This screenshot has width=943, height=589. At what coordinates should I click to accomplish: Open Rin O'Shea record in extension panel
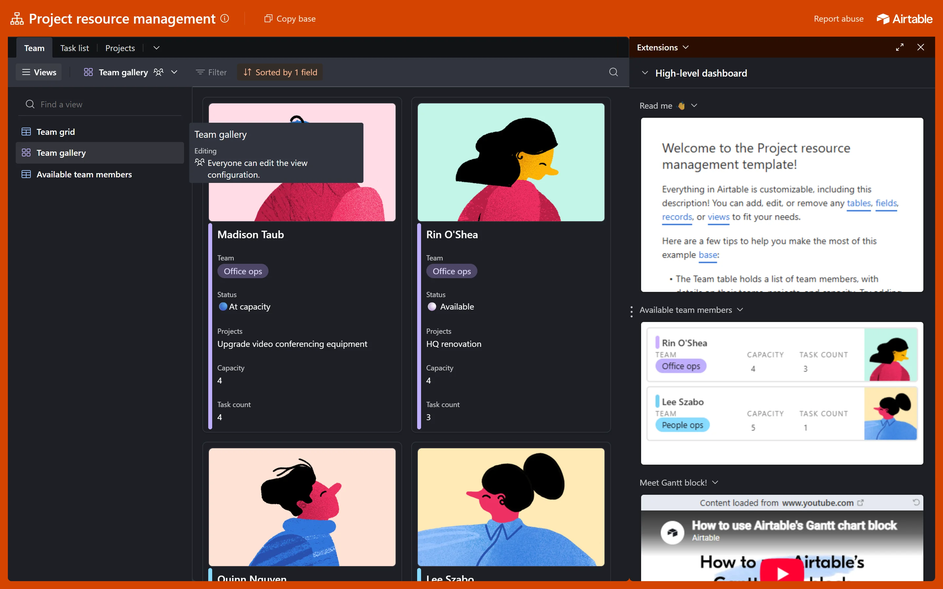point(782,354)
